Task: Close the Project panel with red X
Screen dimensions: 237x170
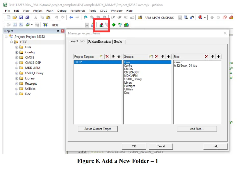Action: pyautogui.click(x=63, y=31)
